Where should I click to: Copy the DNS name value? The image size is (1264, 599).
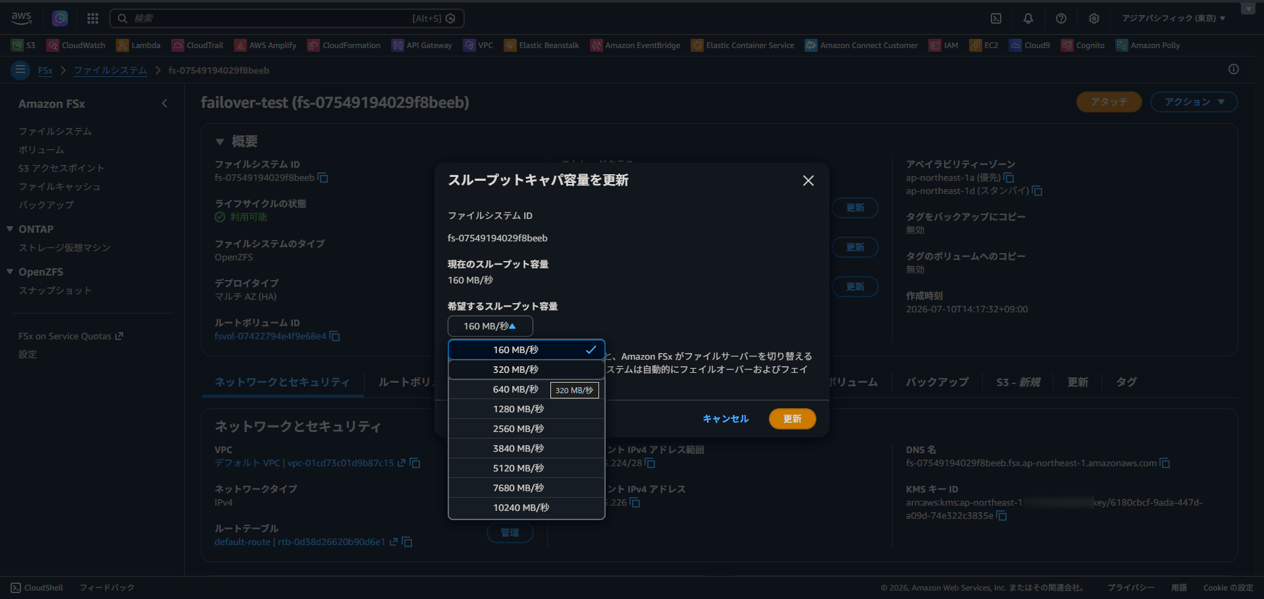point(1165,463)
